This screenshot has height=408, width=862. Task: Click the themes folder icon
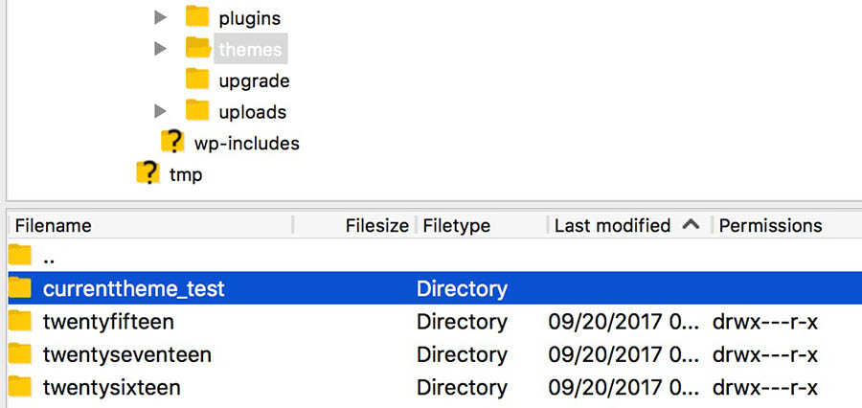197,48
